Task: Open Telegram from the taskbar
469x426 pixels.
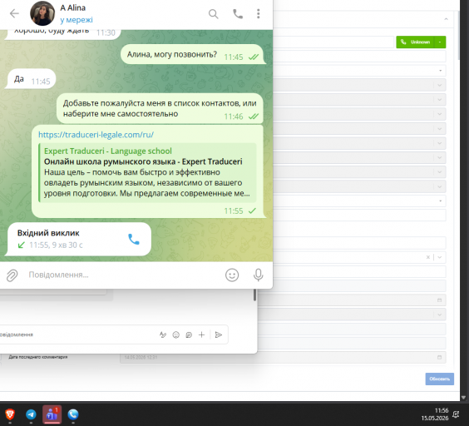Action: pyautogui.click(x=31, y=414)
